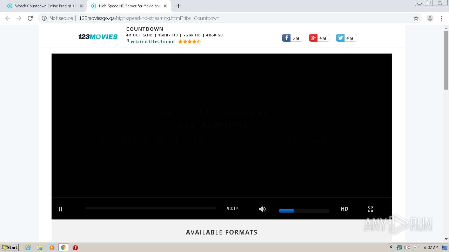Seek on the video progress bar
The width and height of the screenshot is (449, 252).
151,208
